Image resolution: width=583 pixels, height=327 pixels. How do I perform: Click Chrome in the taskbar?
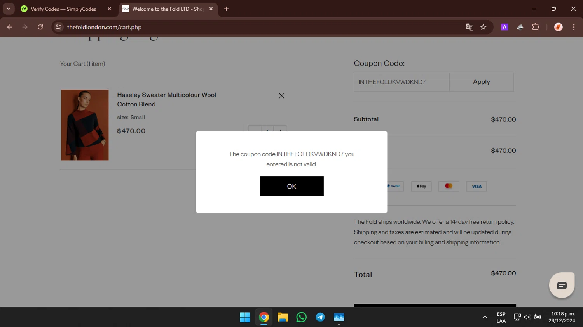pos(264,317)
